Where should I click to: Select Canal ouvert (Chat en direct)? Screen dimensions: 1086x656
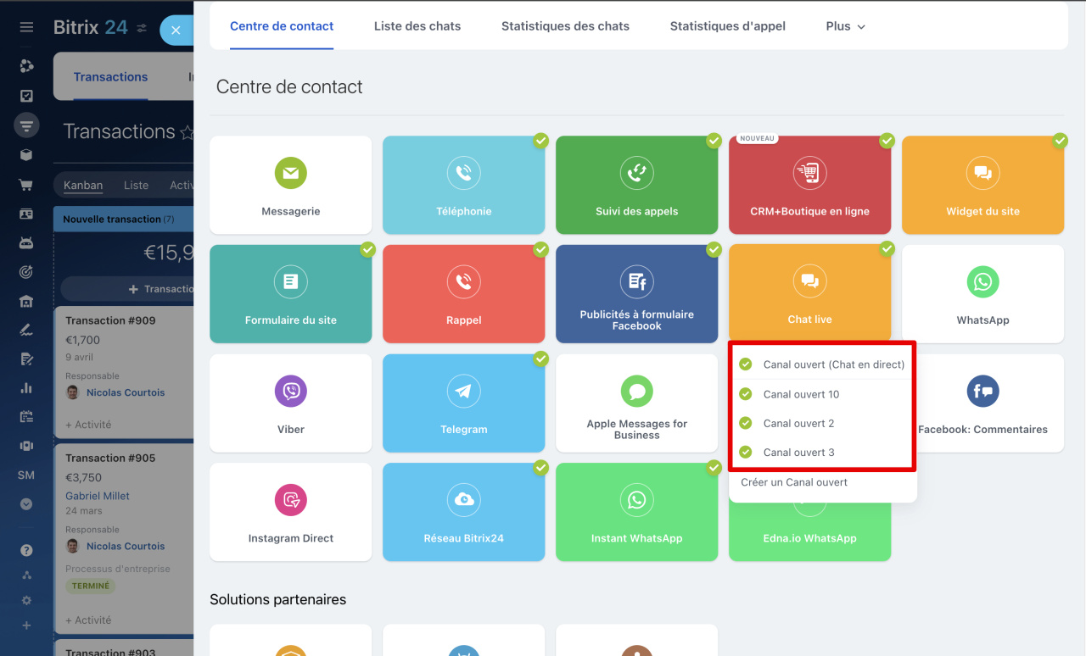click(822, 364)
